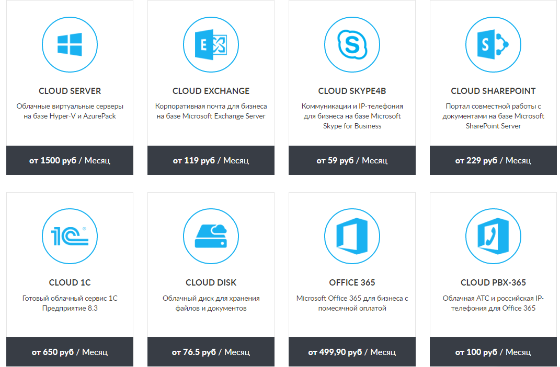Open the CLOUD SERVER title
Viewport: 560px width, 367px height.
pyautogui.click(x=70, y=91)
